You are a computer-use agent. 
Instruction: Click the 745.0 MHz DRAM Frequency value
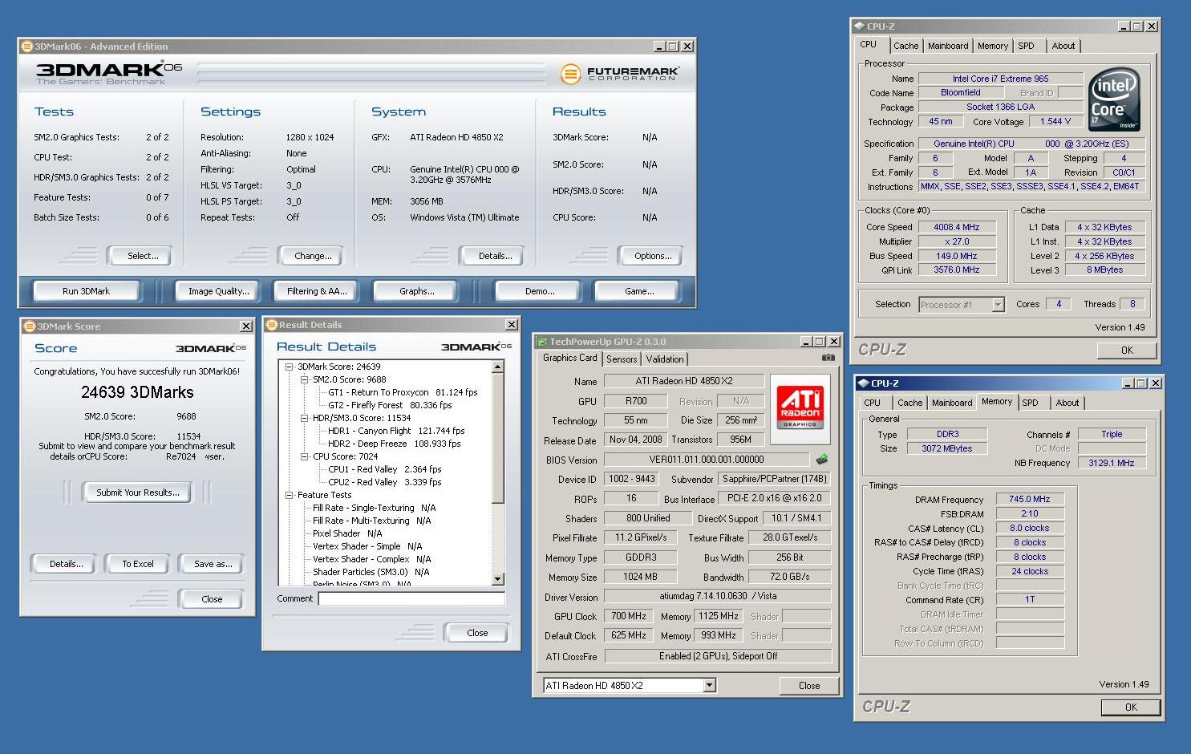coord(1029,499)
